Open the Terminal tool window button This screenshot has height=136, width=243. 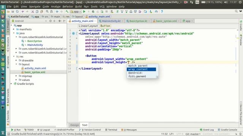tap(111, 130)
